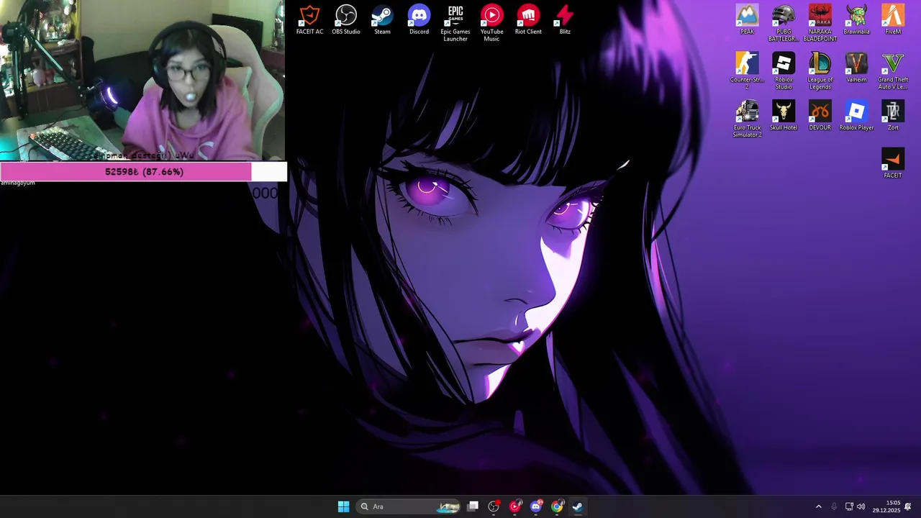Open the volume control in the tray
The height and width of the screenshot is (518, 921).
[x=861, y=506]
